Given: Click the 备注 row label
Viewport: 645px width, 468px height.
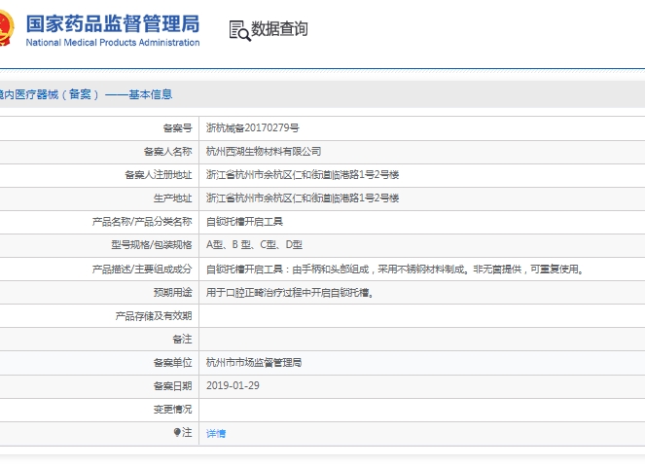Looking at the screenshot, I should [x=182, y=339].
